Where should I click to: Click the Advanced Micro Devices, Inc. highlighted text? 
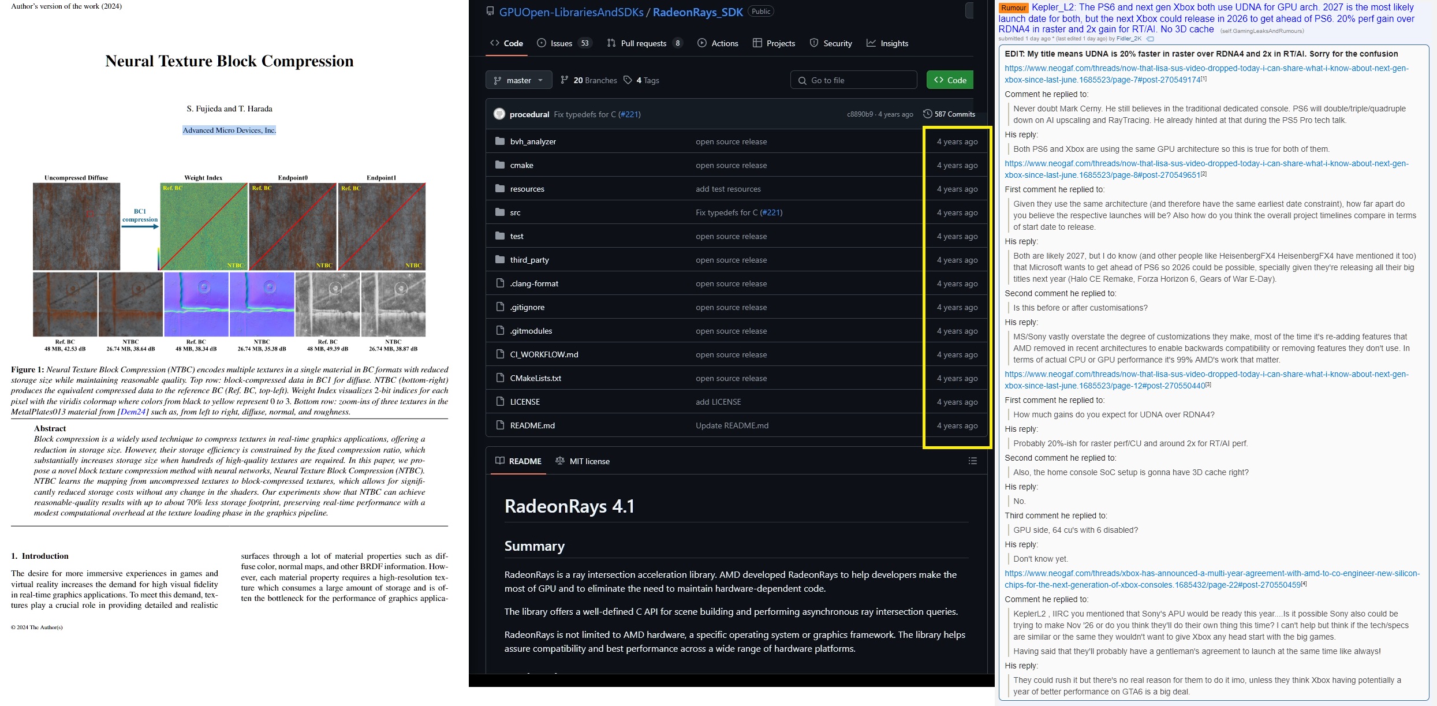(x=229, y=130)
